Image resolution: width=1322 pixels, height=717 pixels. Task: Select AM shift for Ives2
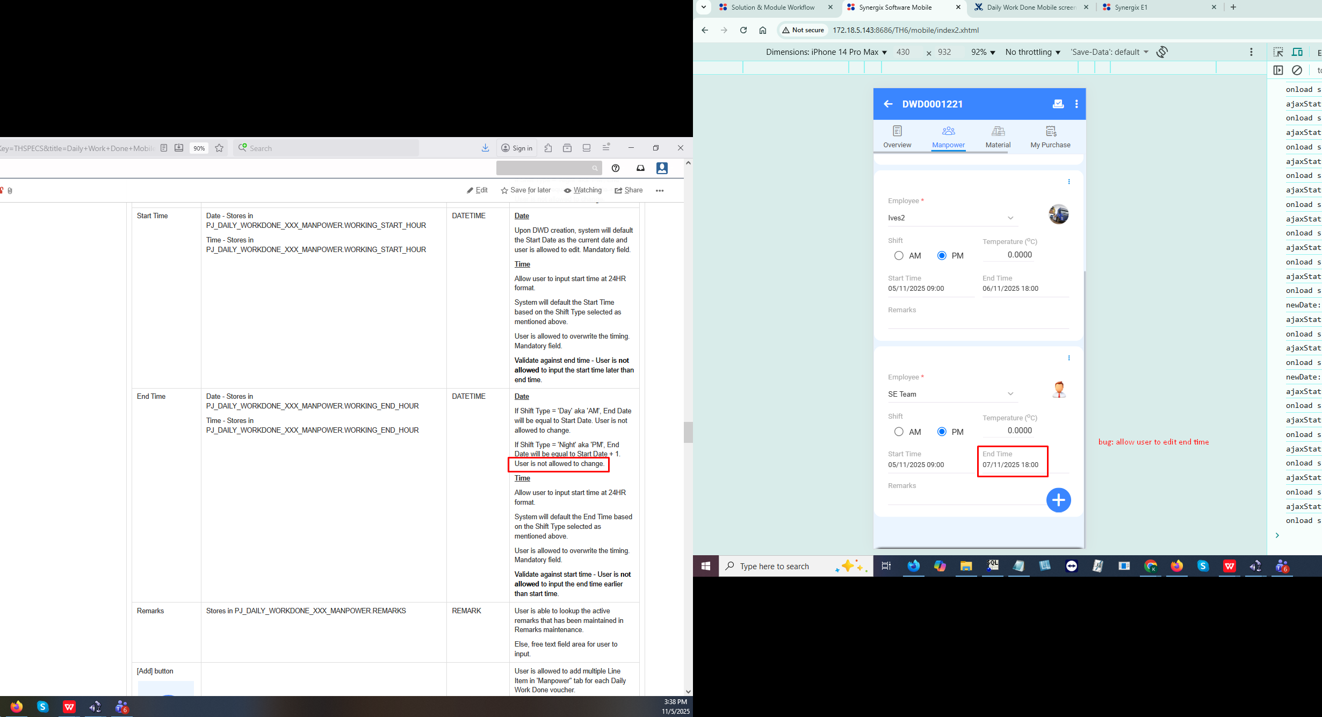click(x=899, y=256)
